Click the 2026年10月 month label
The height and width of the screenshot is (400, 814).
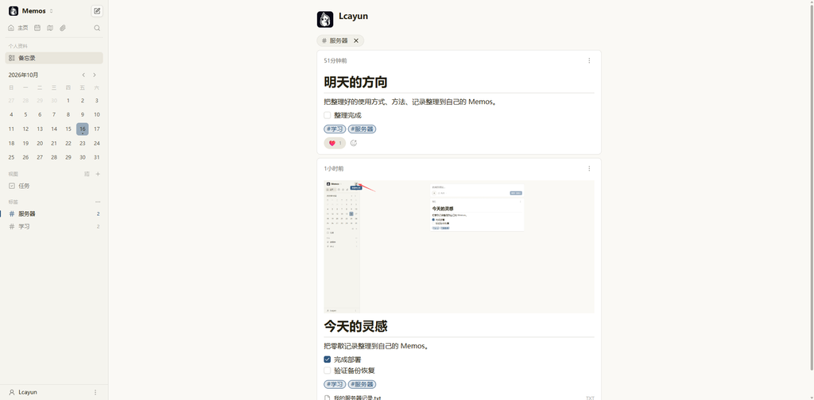(23, 75)
